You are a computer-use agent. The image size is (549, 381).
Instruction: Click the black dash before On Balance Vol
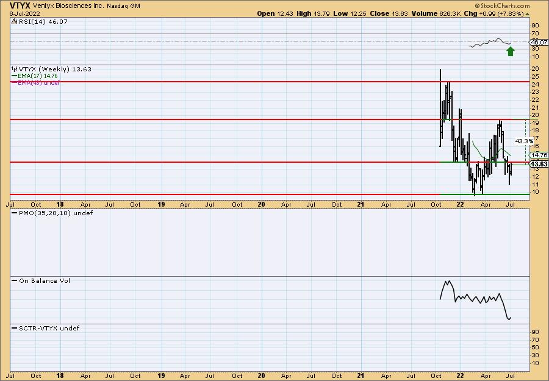(x=15, y=280)
